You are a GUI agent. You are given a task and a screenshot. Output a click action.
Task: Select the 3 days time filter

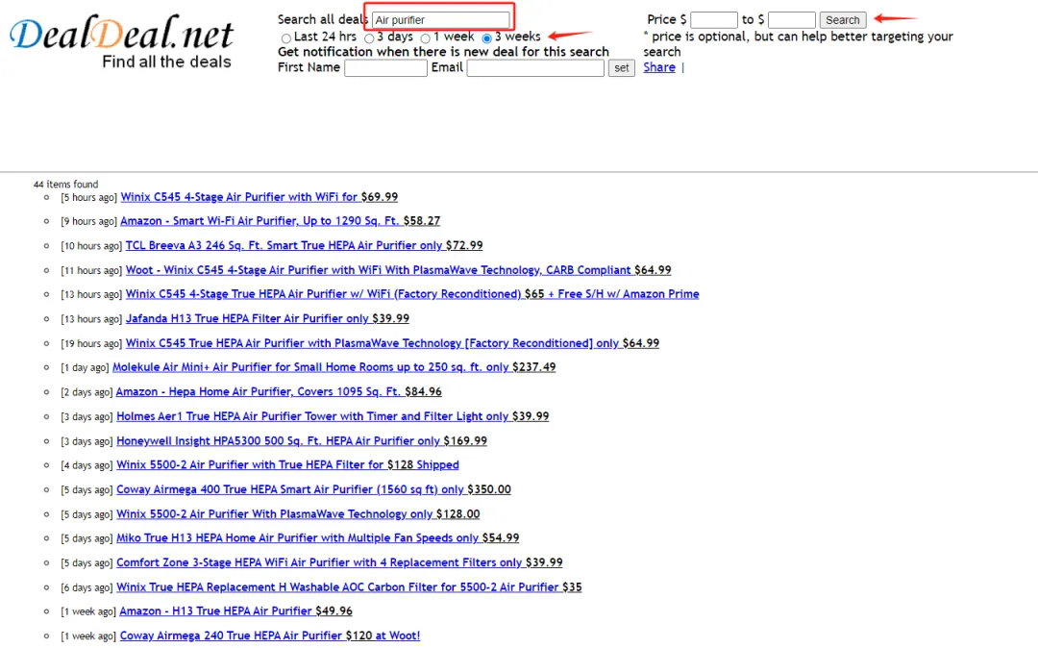tap(369, 38)
